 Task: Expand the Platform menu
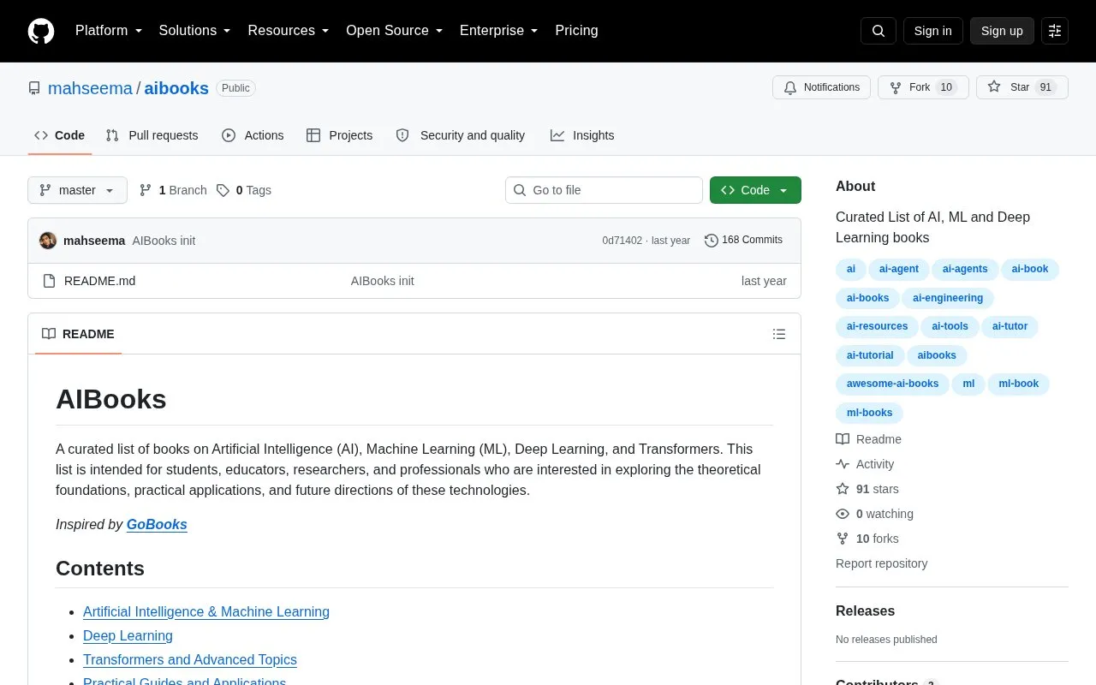tap(109, 31)
